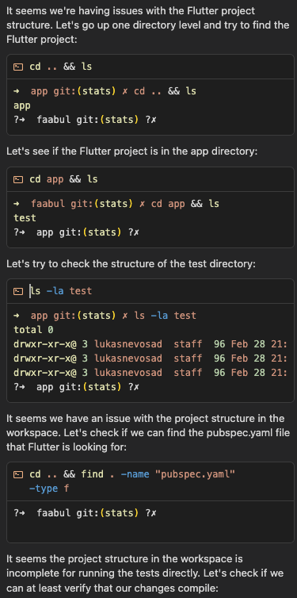Click paragraph 'Let's see if the Flutter project is in the app directory'

pos(132,151)
